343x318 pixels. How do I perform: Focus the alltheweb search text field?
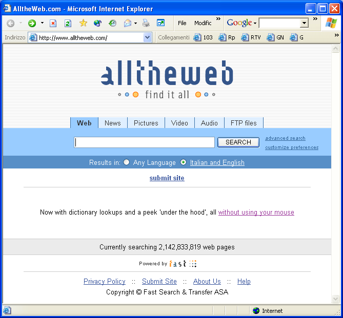click(144, 142)
